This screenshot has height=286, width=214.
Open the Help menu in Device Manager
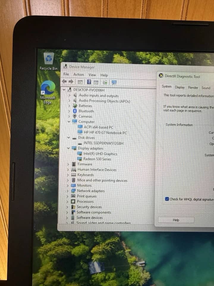click(104, 75)
